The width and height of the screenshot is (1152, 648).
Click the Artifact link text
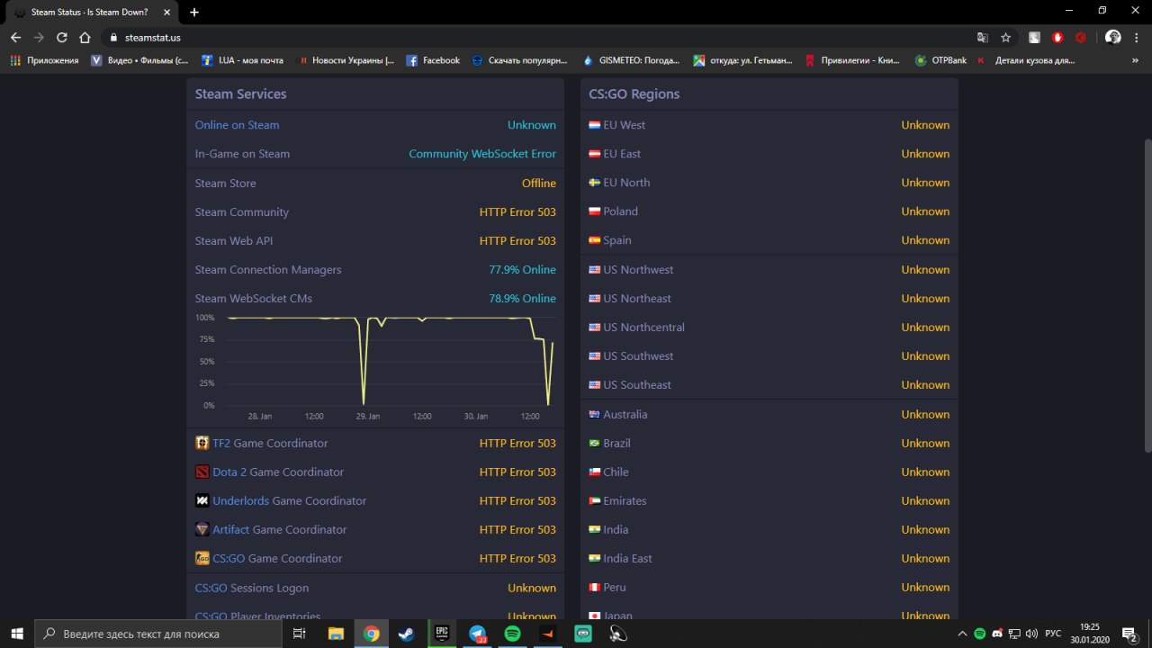point(231,529)
